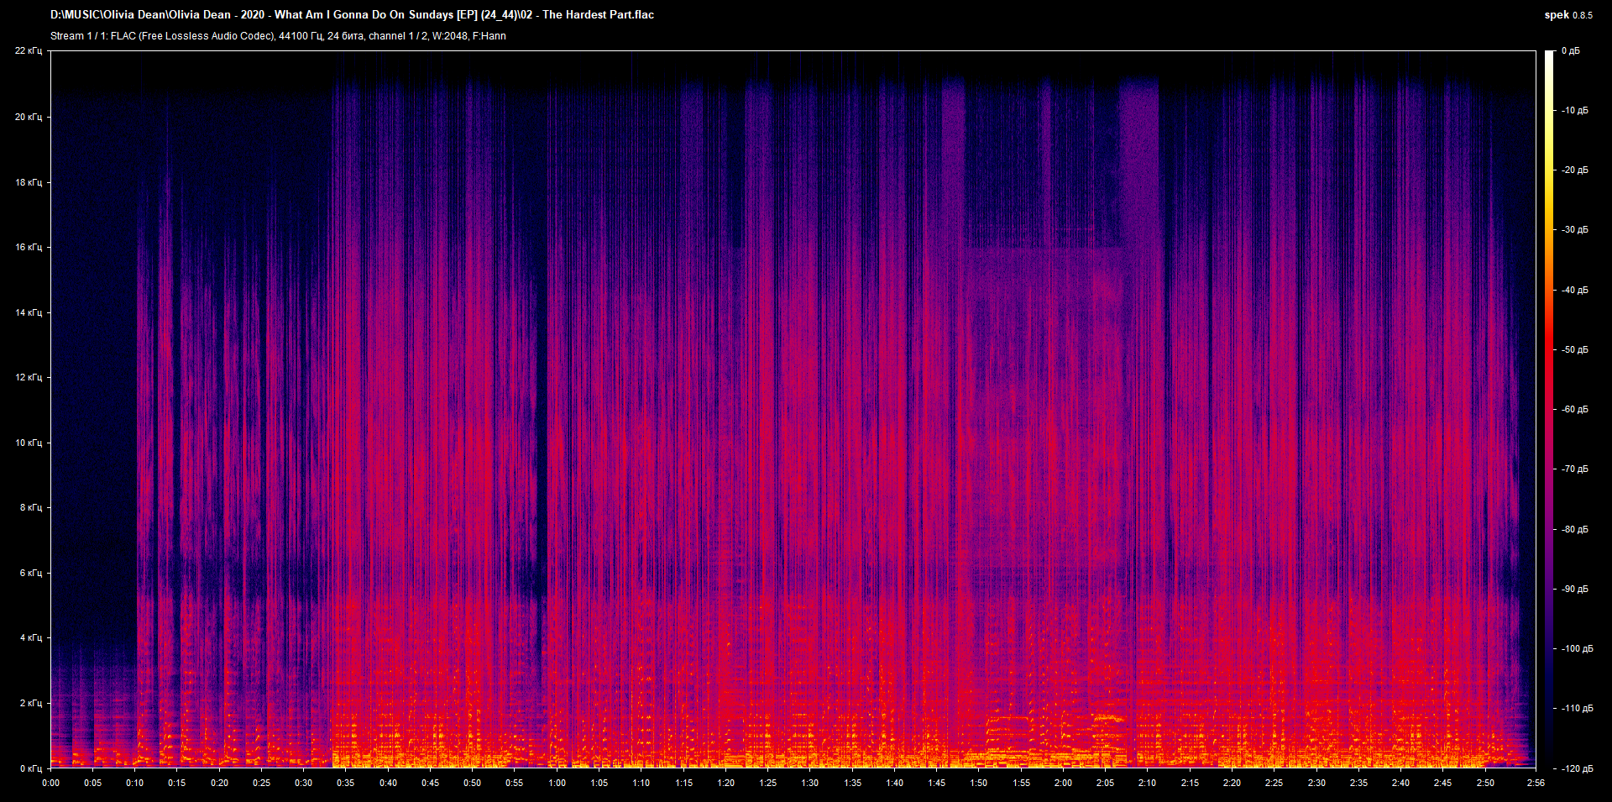Click the 6 кГц frequency label

coord(31,573)
